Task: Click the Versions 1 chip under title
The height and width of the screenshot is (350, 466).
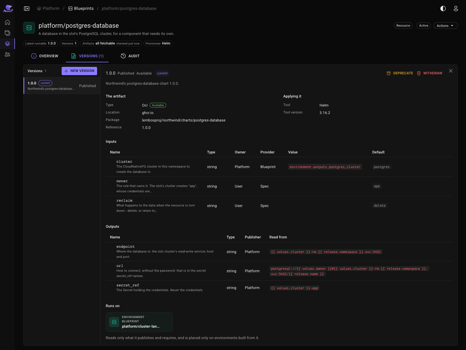Action: pos(69,43)
